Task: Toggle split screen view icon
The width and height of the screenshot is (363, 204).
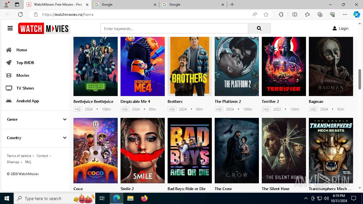Action: coord(295,14)
